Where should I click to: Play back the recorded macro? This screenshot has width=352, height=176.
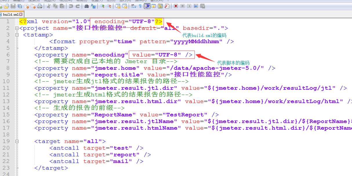[x=189, y=6]
